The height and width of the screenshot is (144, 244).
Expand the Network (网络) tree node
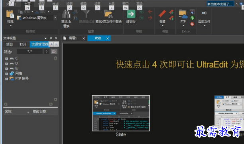click(x=6, y=74)
